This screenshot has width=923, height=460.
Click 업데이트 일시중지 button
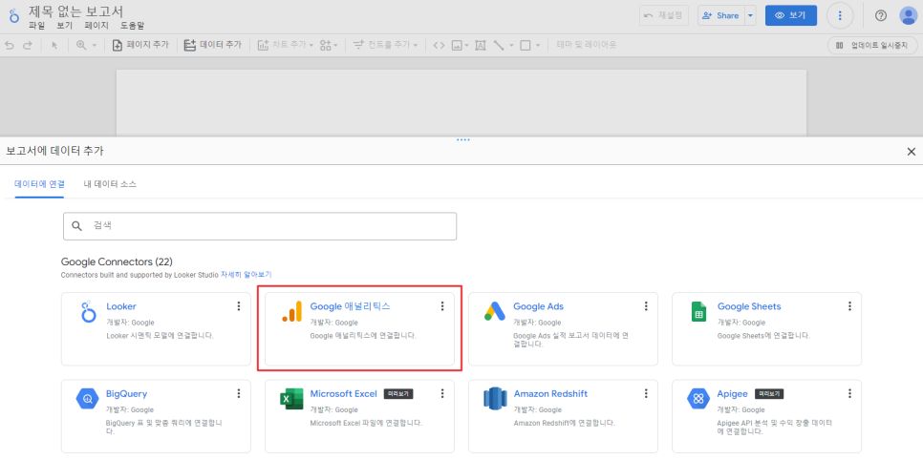(871, 45)
